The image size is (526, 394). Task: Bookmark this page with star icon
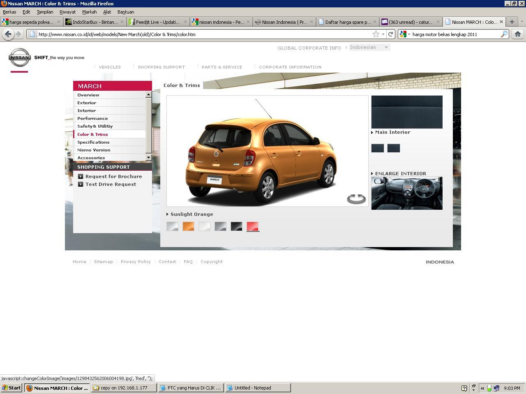click(x=376, y=34)
